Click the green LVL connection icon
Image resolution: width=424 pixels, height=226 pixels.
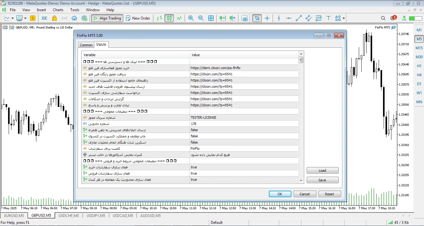(404, 18)
